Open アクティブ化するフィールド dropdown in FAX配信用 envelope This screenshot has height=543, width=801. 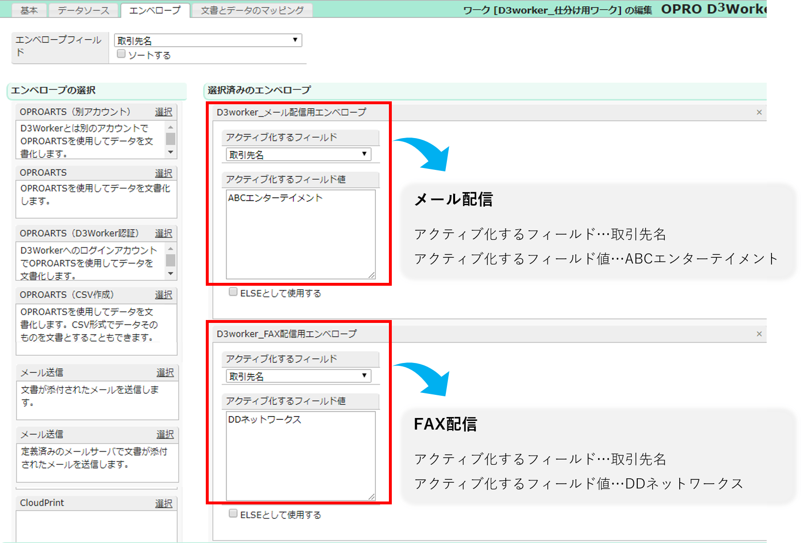coord(298,376)
